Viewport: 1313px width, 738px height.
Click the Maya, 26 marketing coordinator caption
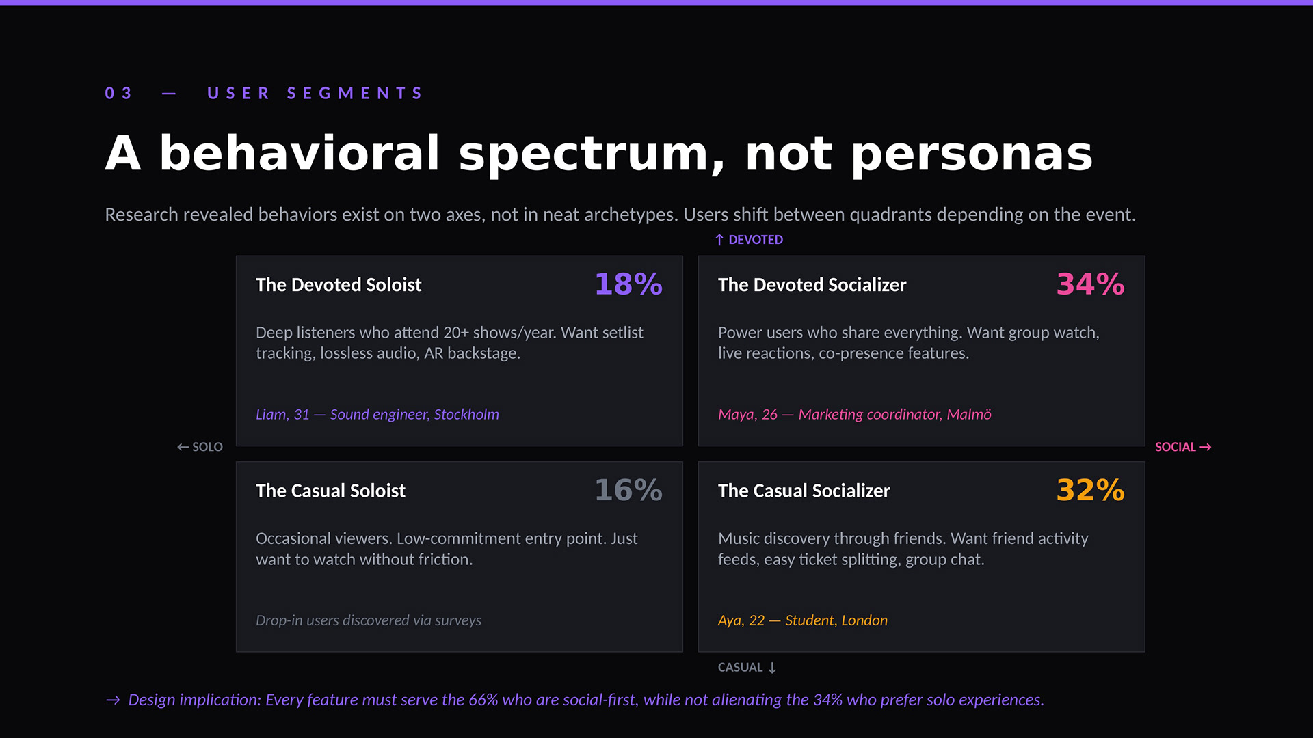pos(854,414)
